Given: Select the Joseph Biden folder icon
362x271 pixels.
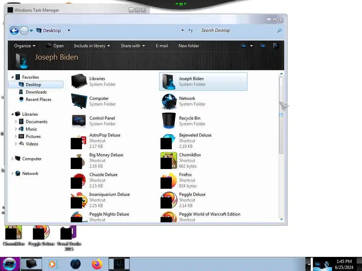Looking at the screenshot, I should point(168,82).
